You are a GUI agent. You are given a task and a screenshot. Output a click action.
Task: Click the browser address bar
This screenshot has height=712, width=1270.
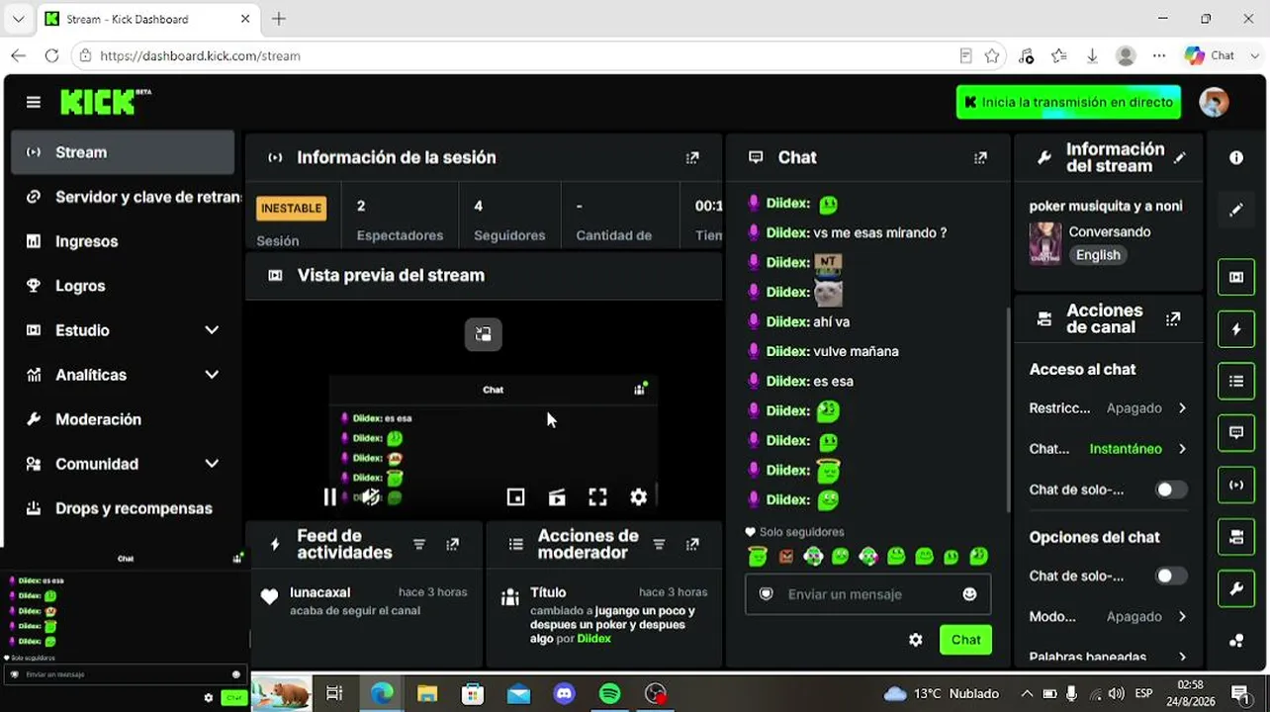coord(514,56)
